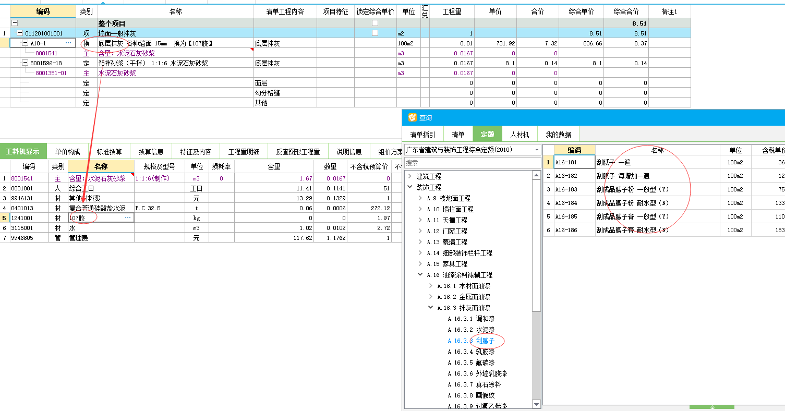This screenshot has height=411, width=785.
Task: Open the ellipsis button beside 107胶
Action: click(x=128, y=218)
